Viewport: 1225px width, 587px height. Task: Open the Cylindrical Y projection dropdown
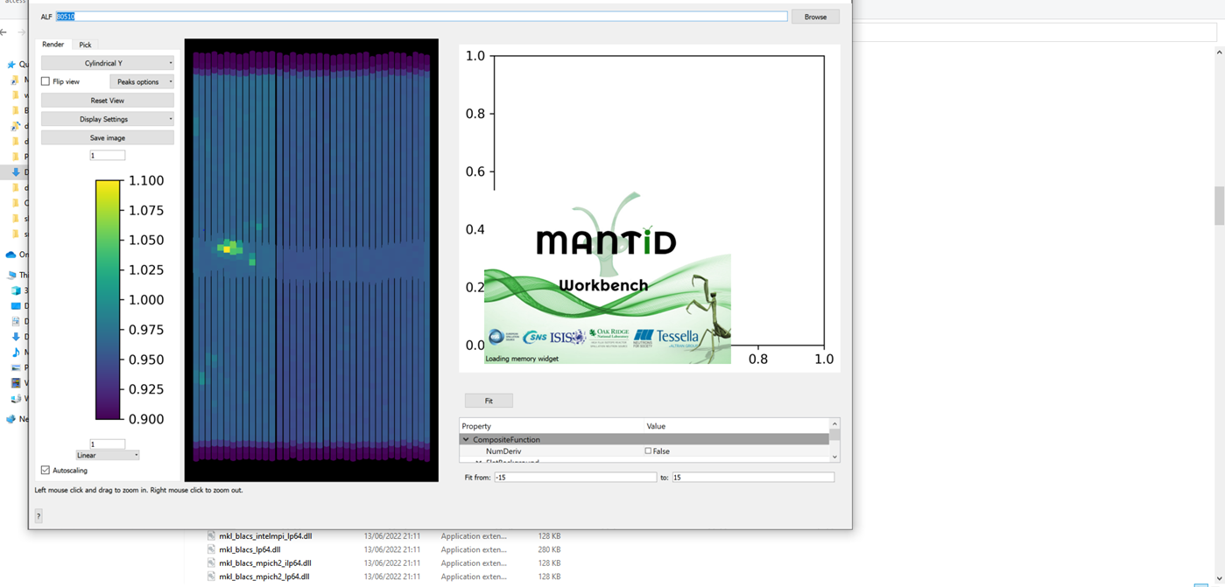pos(108,63)
